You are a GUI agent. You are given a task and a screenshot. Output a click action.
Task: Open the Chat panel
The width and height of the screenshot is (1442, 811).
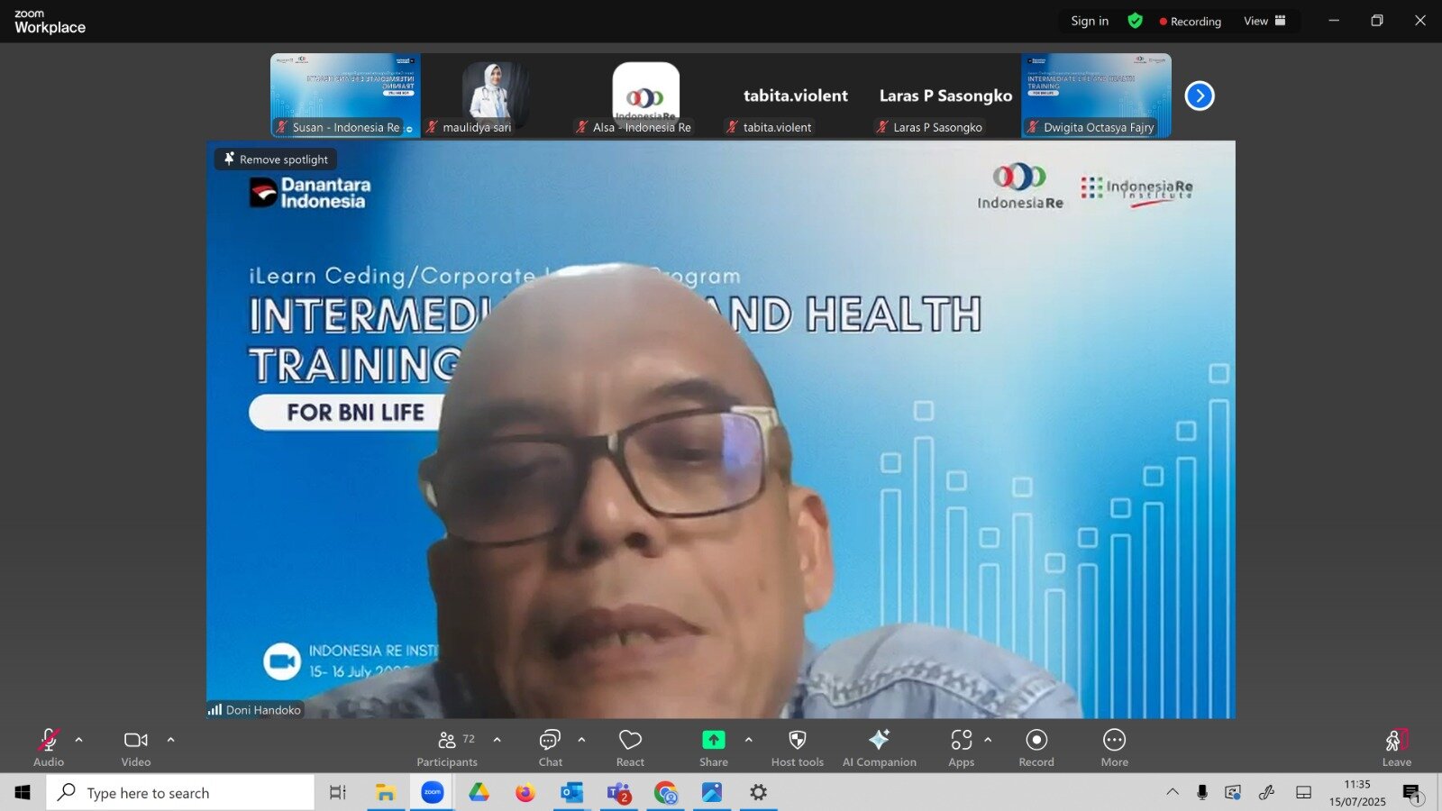click(x=551, y=747)
